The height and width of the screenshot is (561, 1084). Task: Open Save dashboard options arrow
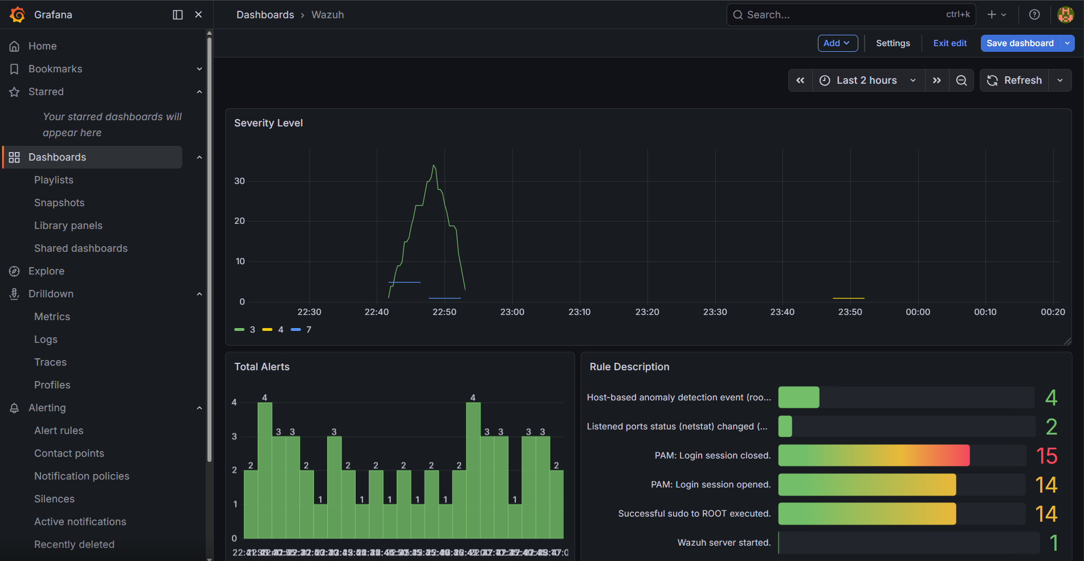1067,43
